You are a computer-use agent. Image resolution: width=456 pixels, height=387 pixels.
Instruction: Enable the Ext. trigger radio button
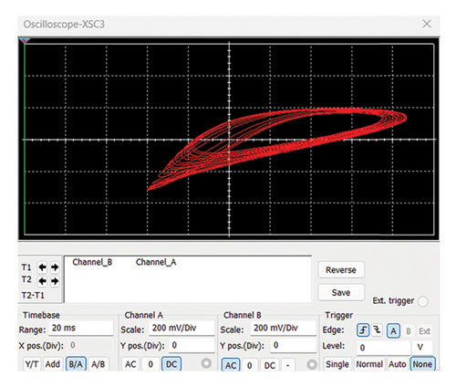(x=423, y=301)
